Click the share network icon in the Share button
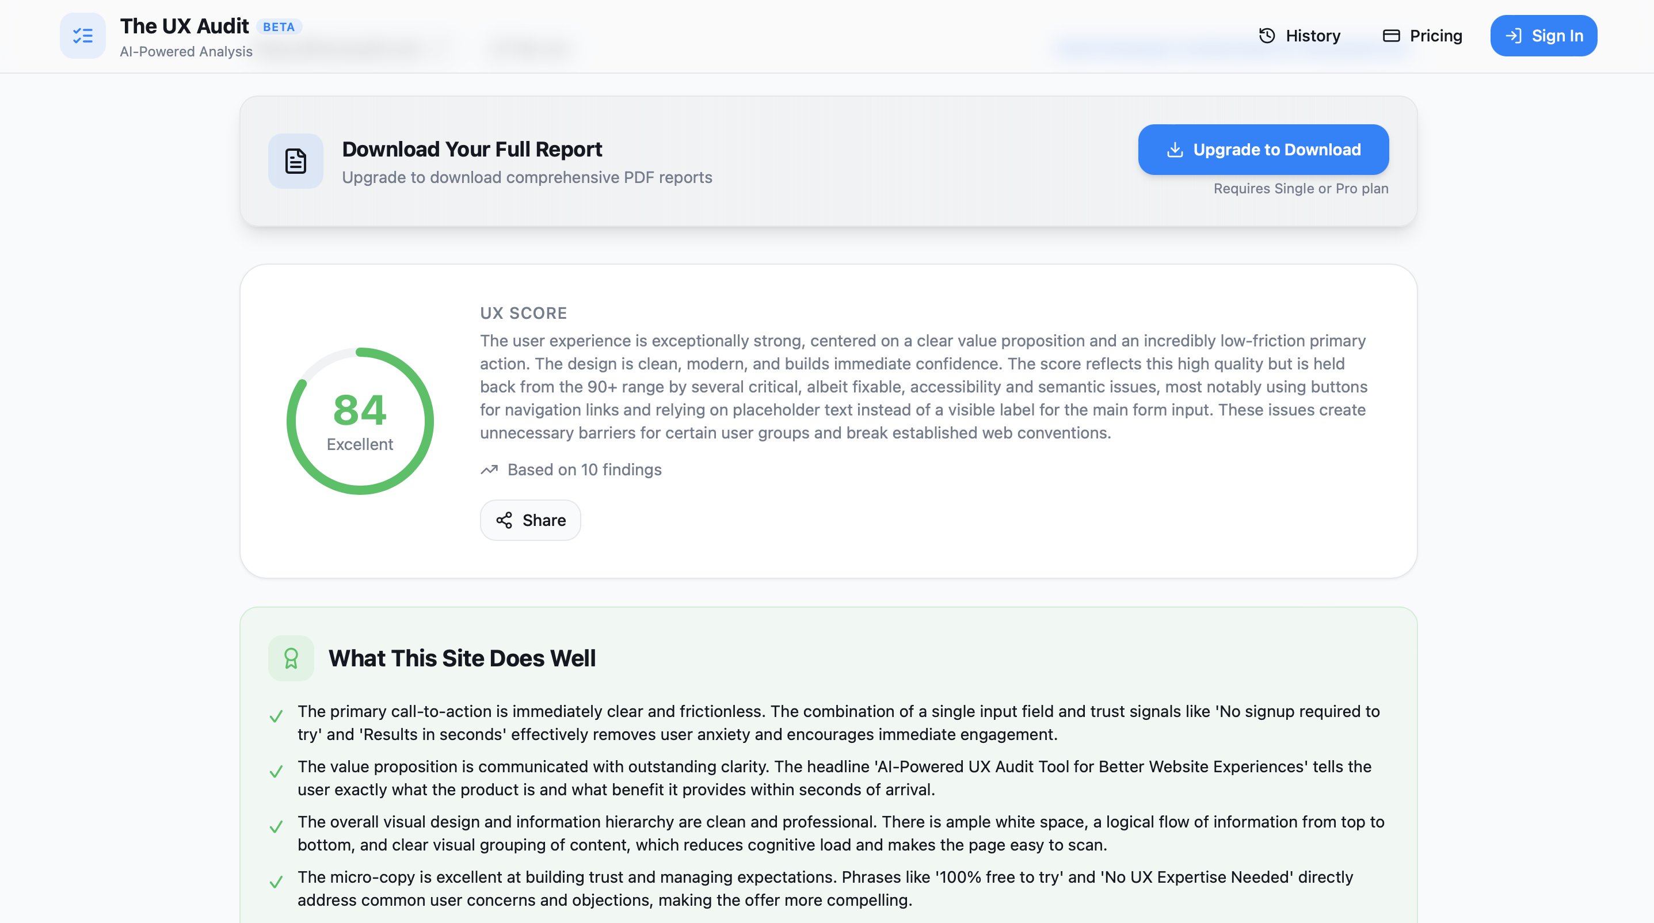This screenshot has height=923, width=1654. click(505, 520)
